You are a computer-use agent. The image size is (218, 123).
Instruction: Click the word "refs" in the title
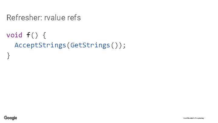pyautogui.click(x=74, y=18)
